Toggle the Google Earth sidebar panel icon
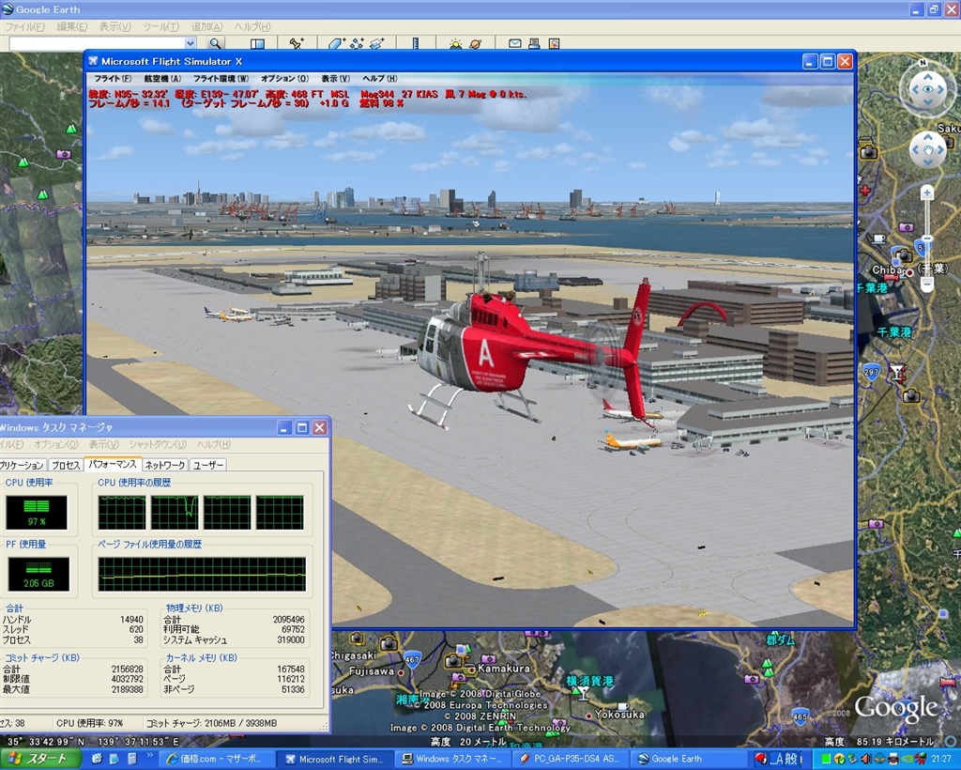 click(x=257, y=43)
